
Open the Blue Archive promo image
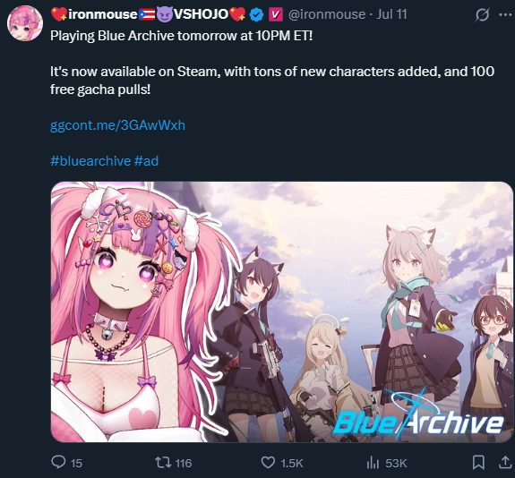tap(282, 312)
